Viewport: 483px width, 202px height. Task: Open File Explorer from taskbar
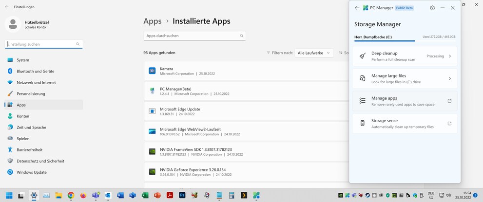tap(58, 195)
